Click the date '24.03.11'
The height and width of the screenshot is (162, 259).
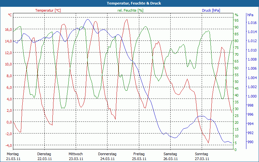click(x=107, y=159)
